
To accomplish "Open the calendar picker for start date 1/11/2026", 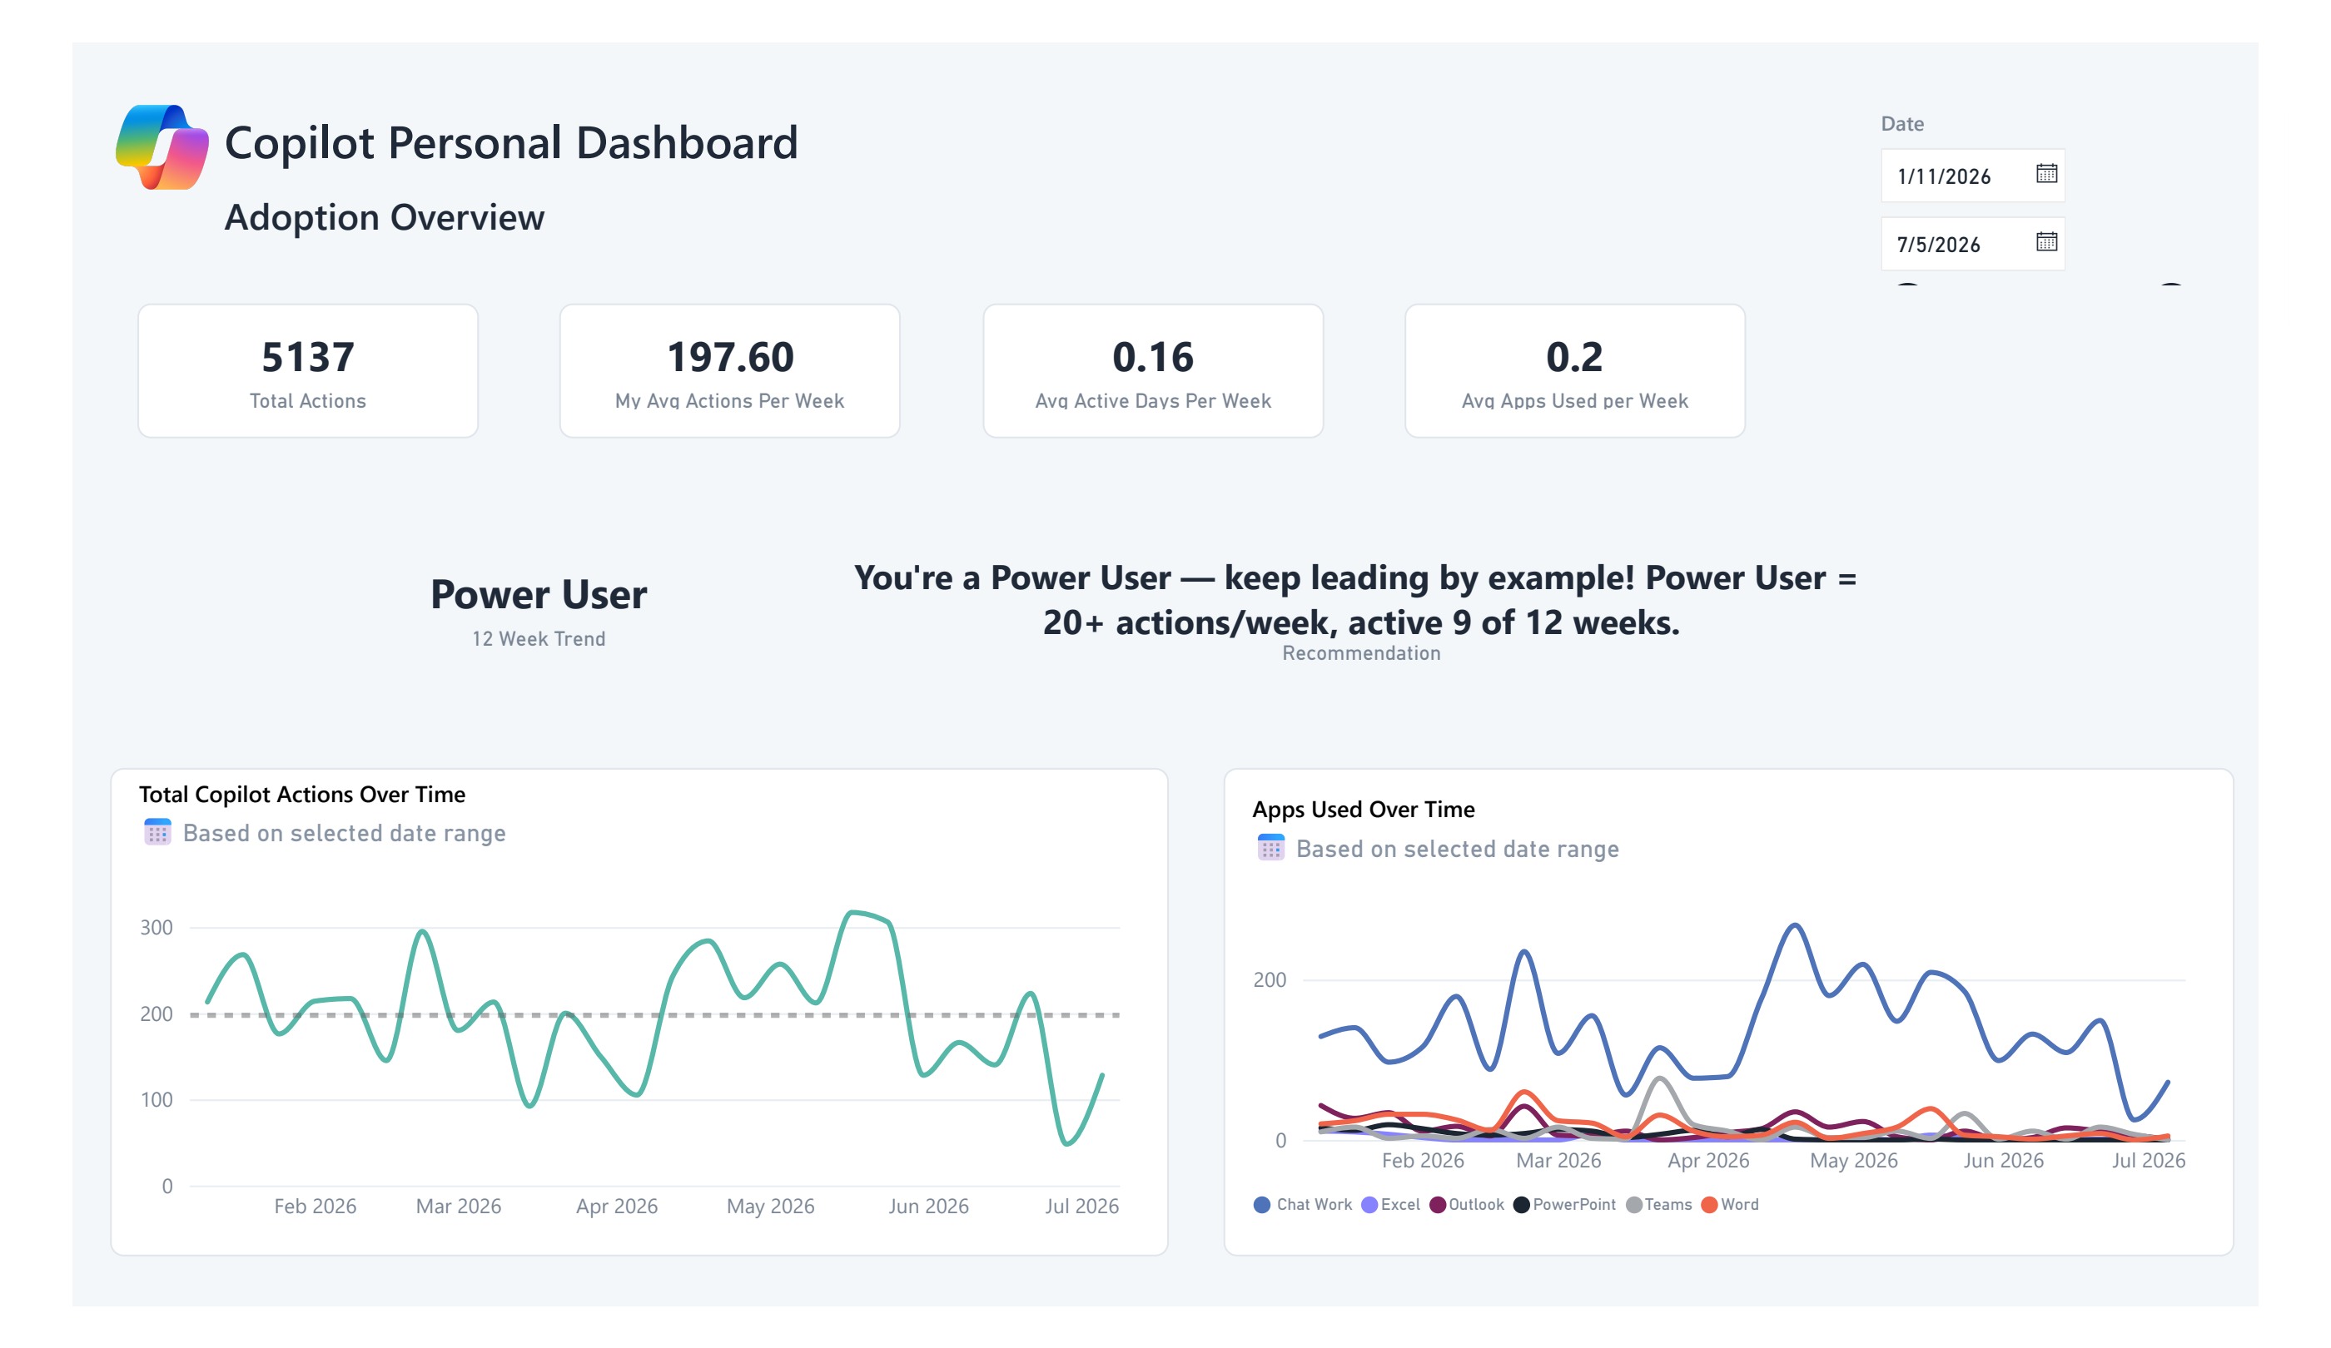I will (2045, 173).
